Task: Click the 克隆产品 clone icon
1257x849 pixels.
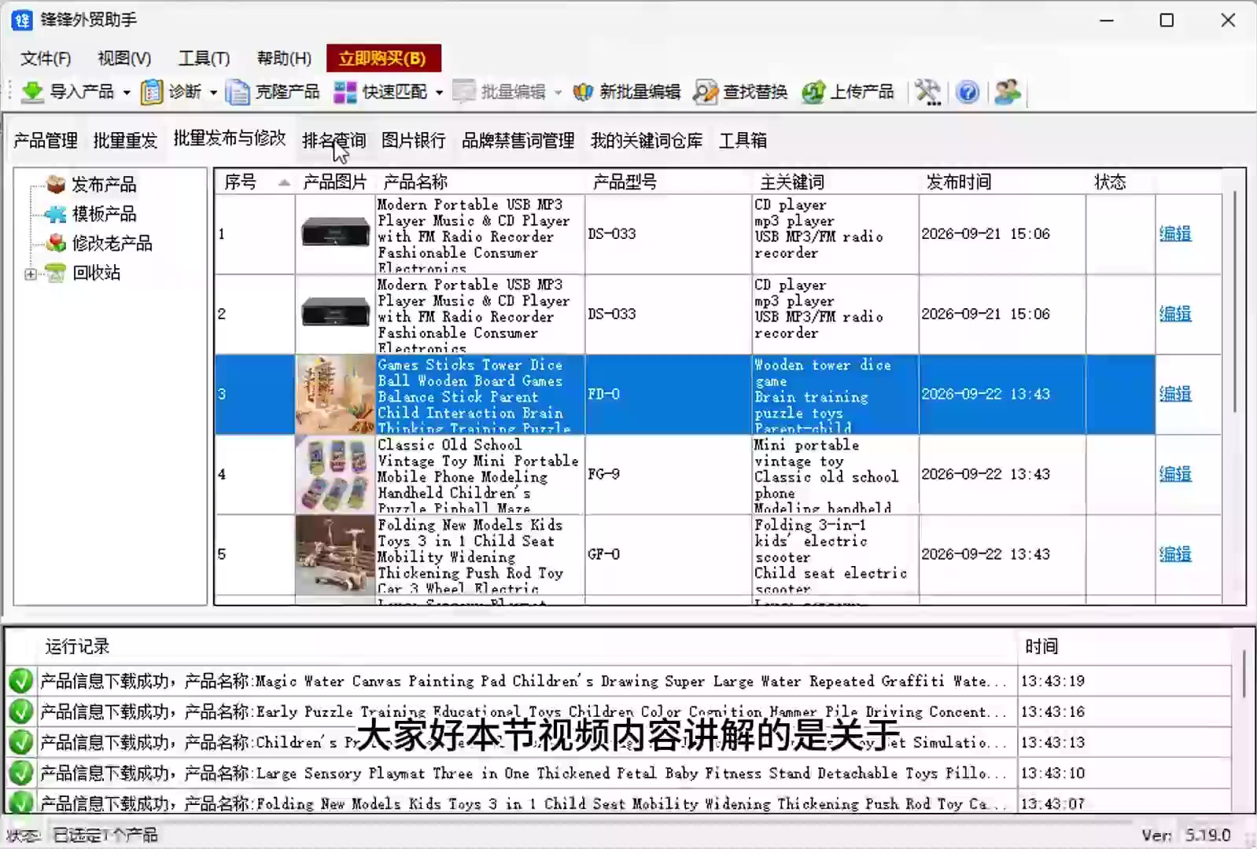Action: [x=238, y=92]
